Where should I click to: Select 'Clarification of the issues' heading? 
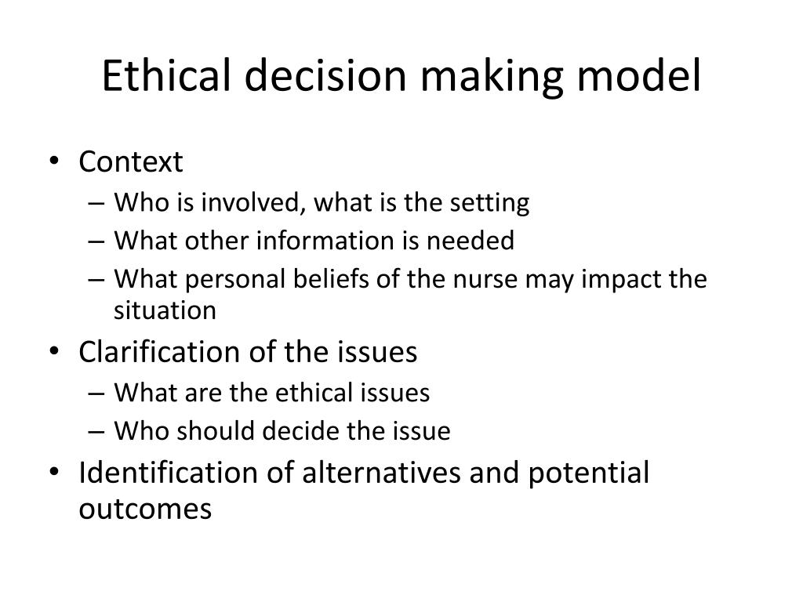pos(248,352)
